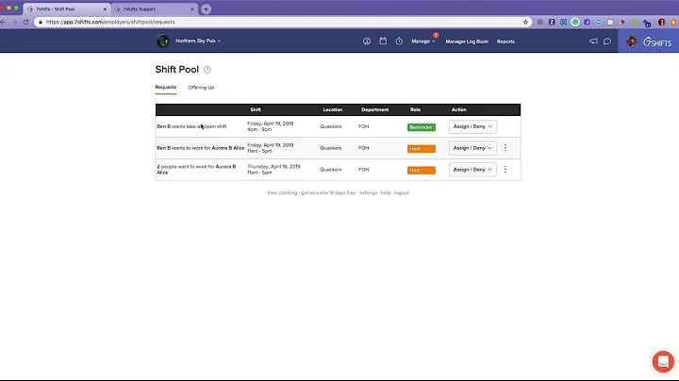Click the browser address bar URL
679x381 pixels.
(110, 22)
